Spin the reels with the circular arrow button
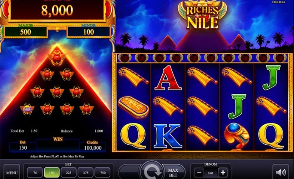This screenshot has height=179, width=294. (x=151, y=171)
